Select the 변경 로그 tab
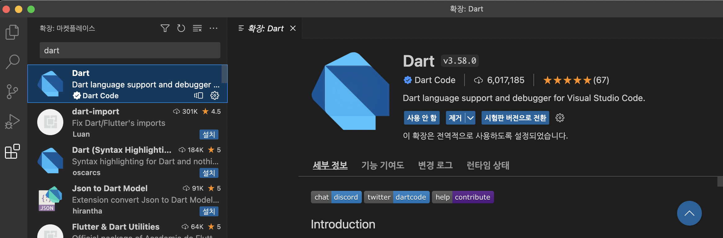The image size is (723, 238). tap(435, 165)
